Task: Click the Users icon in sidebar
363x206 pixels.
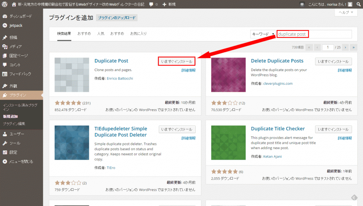Action: pyautogui.click(x=5, y=134)
